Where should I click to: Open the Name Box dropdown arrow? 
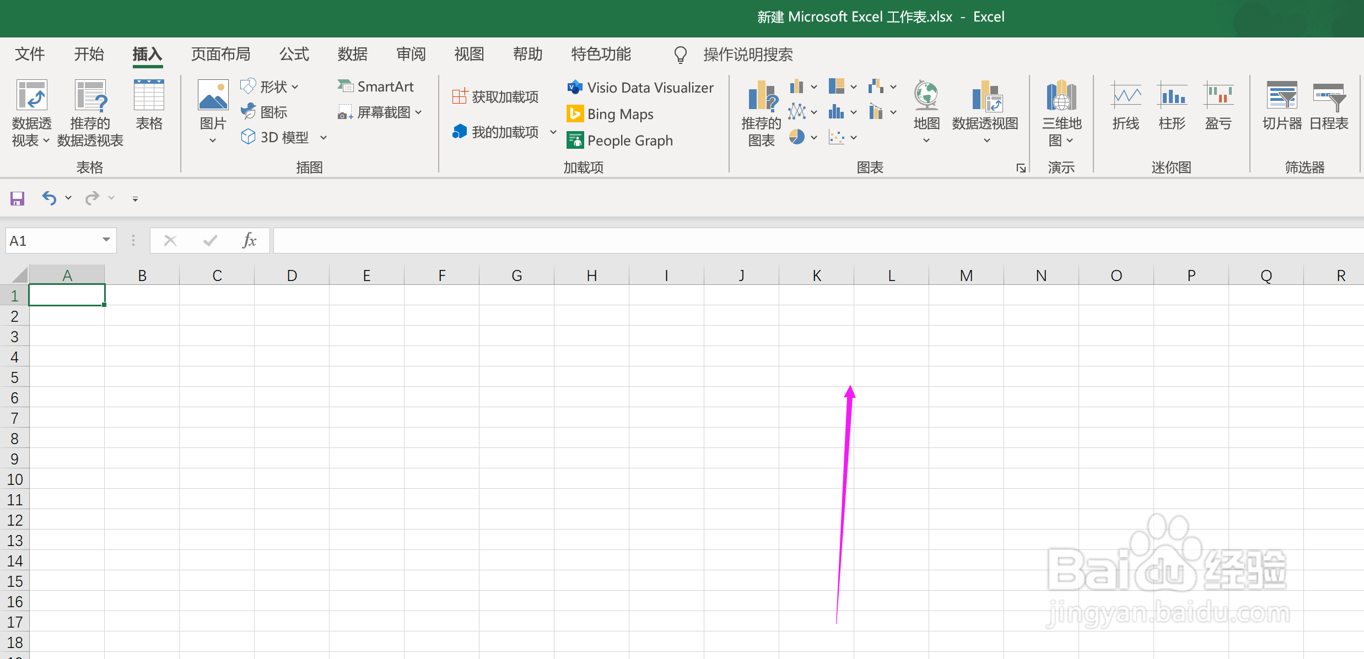pyautogui.click(x=106, y=240)
